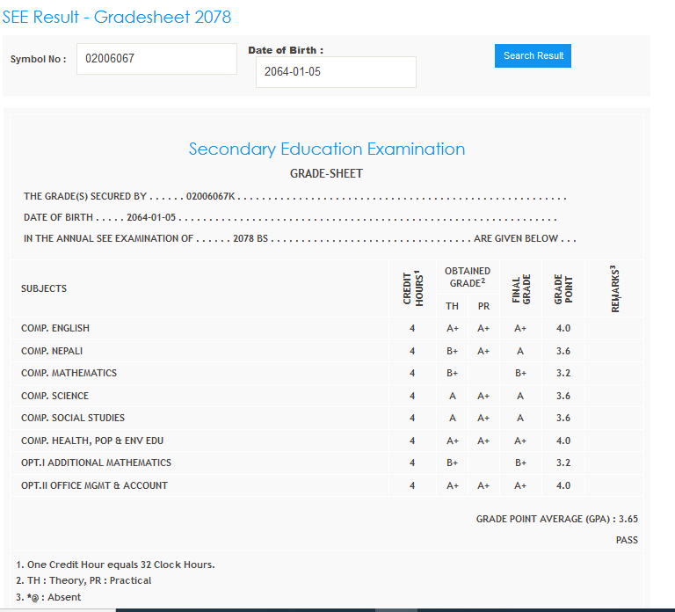Pick the COMP. SCIENCE subject entry
675x612 pixels.
(x=54, y=396)
